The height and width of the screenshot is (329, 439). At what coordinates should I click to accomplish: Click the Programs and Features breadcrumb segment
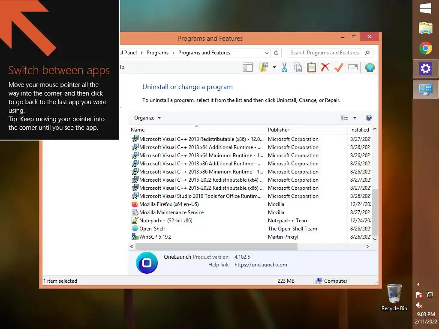pos(204,53)
